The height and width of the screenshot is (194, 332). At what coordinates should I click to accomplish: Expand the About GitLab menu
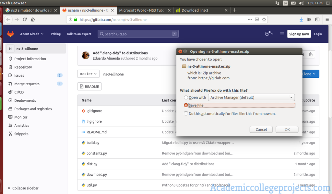(32, 34)
